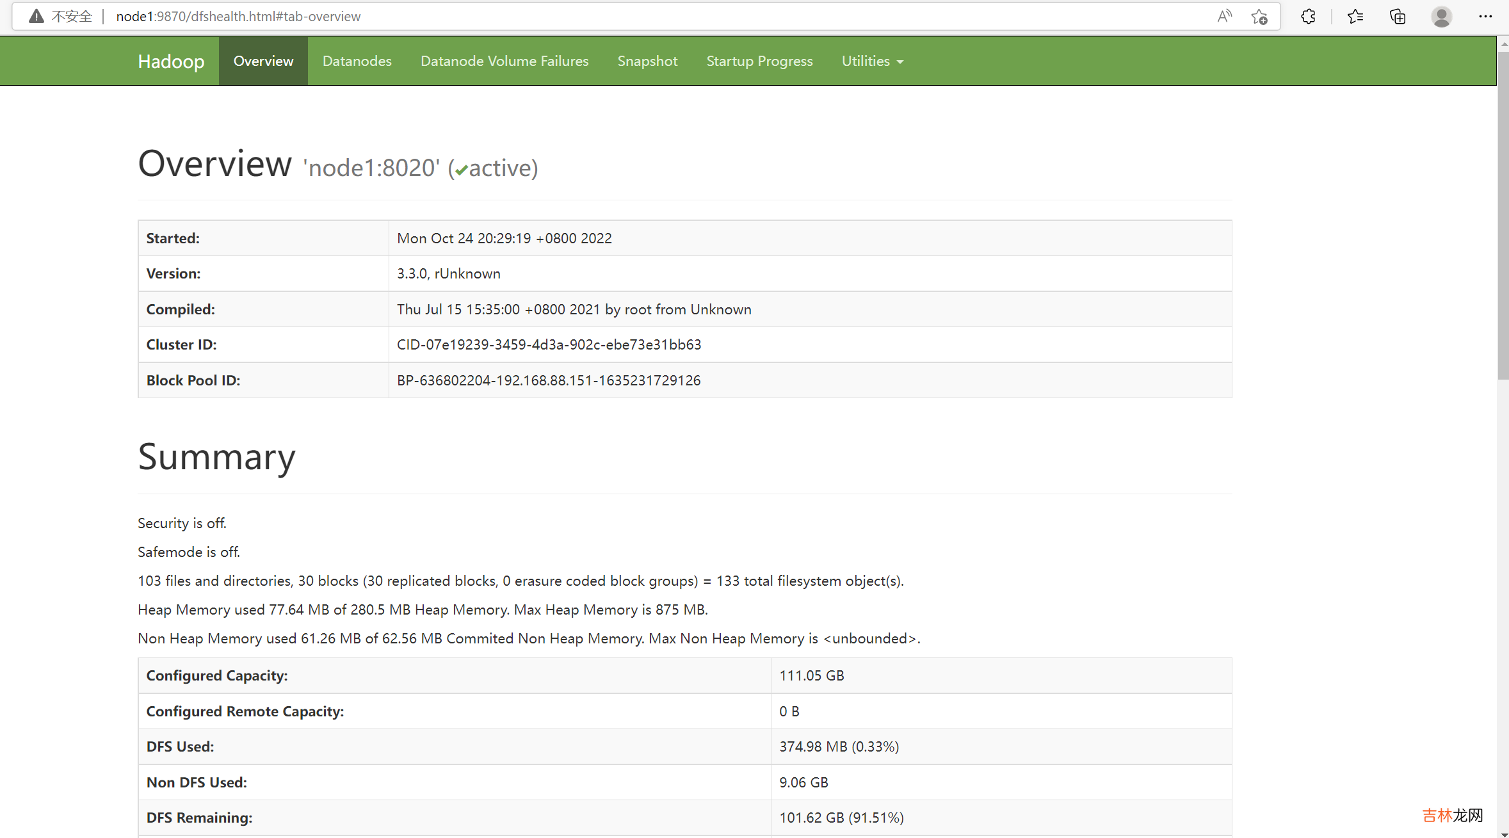This screenshot has height=838, width=1509.
Task: Go to the Snapshot tab
Action: pos(647,61)
